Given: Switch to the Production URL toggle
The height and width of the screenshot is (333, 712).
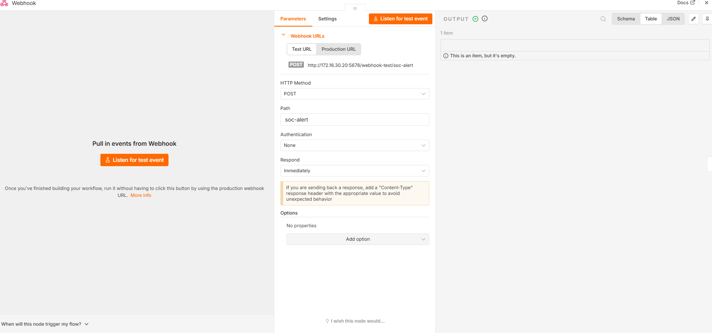Looking at the screenshot, I should pyautogui.click(x=338, y=49).
